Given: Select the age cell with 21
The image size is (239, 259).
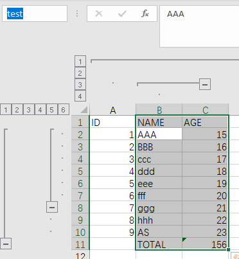Looking at the screenshot, I should click(206, 208).
